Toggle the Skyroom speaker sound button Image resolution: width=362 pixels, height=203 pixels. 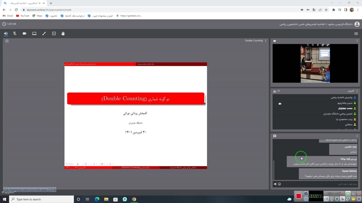point(6,34)
